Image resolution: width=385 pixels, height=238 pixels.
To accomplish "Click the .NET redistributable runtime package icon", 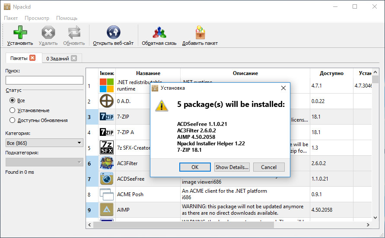I will coord(107,85).
